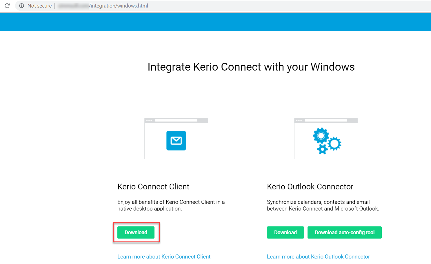
Task: Open Learn more about Kerio Outlook Connector
Action: click(318, 256)
